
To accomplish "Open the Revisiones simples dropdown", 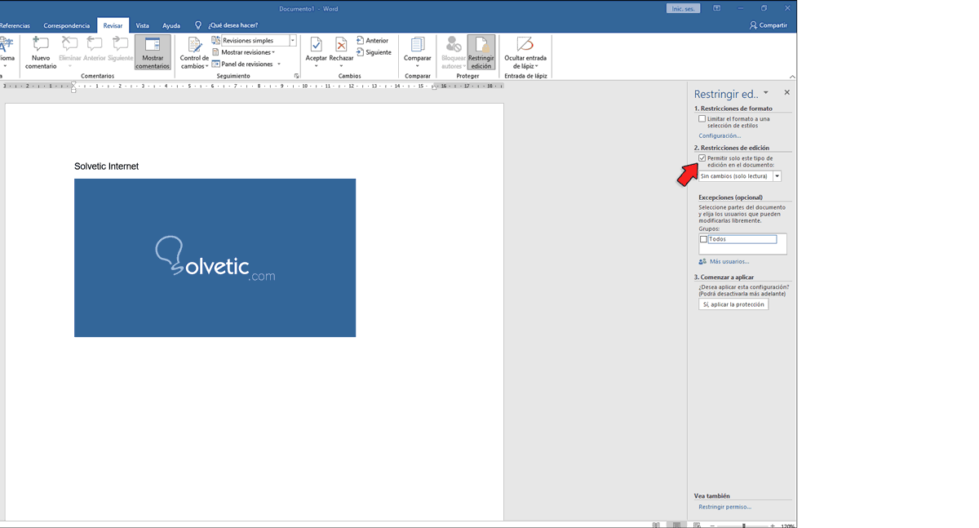I will coord(293,41).
